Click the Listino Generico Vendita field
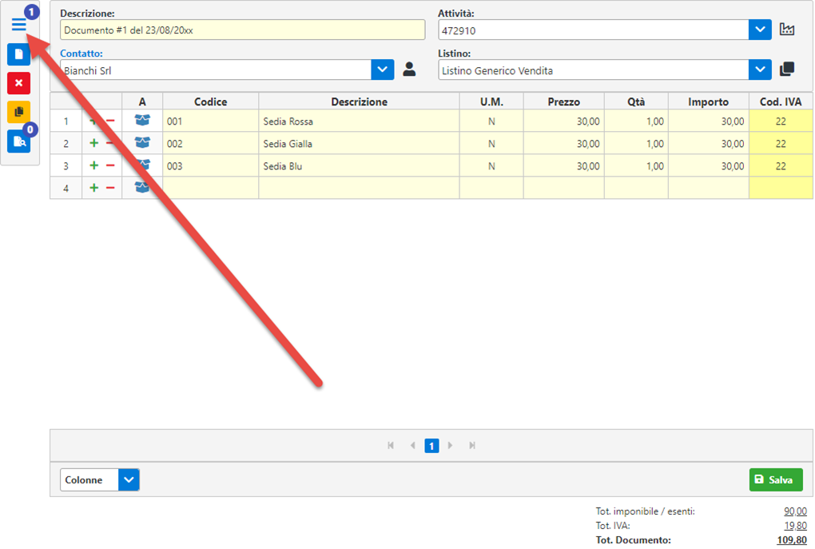The width and height of the screenshot is (815, 549). pos(593,70)
